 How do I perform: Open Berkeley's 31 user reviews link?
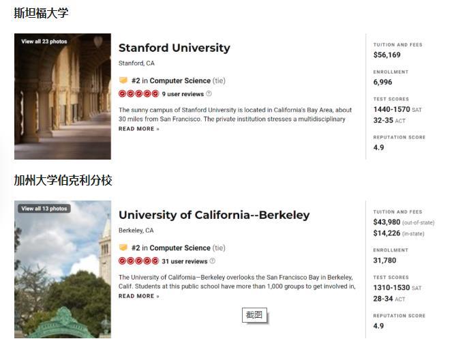184,261
